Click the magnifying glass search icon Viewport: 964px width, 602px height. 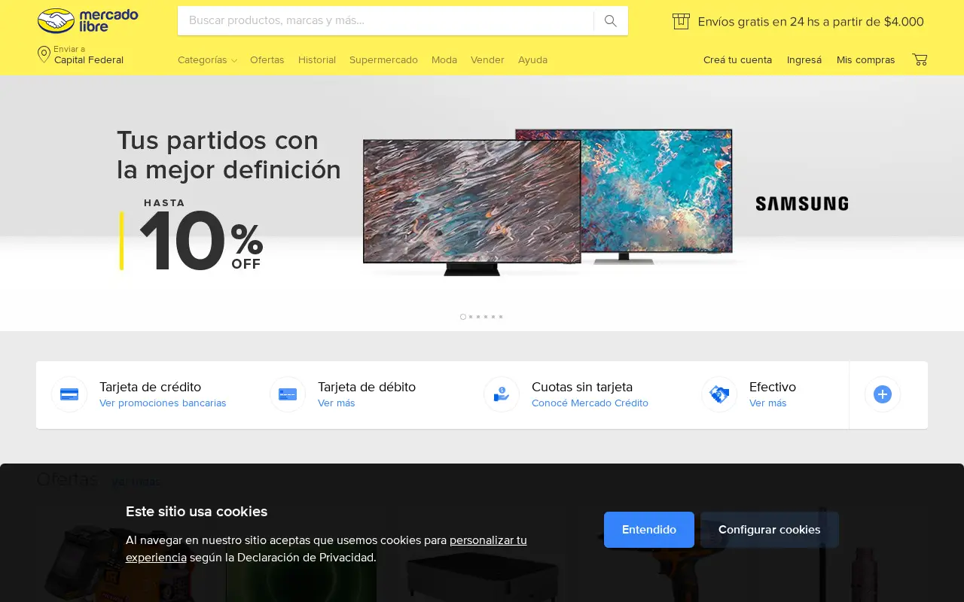pyautogui.click(x=611, y=21)
